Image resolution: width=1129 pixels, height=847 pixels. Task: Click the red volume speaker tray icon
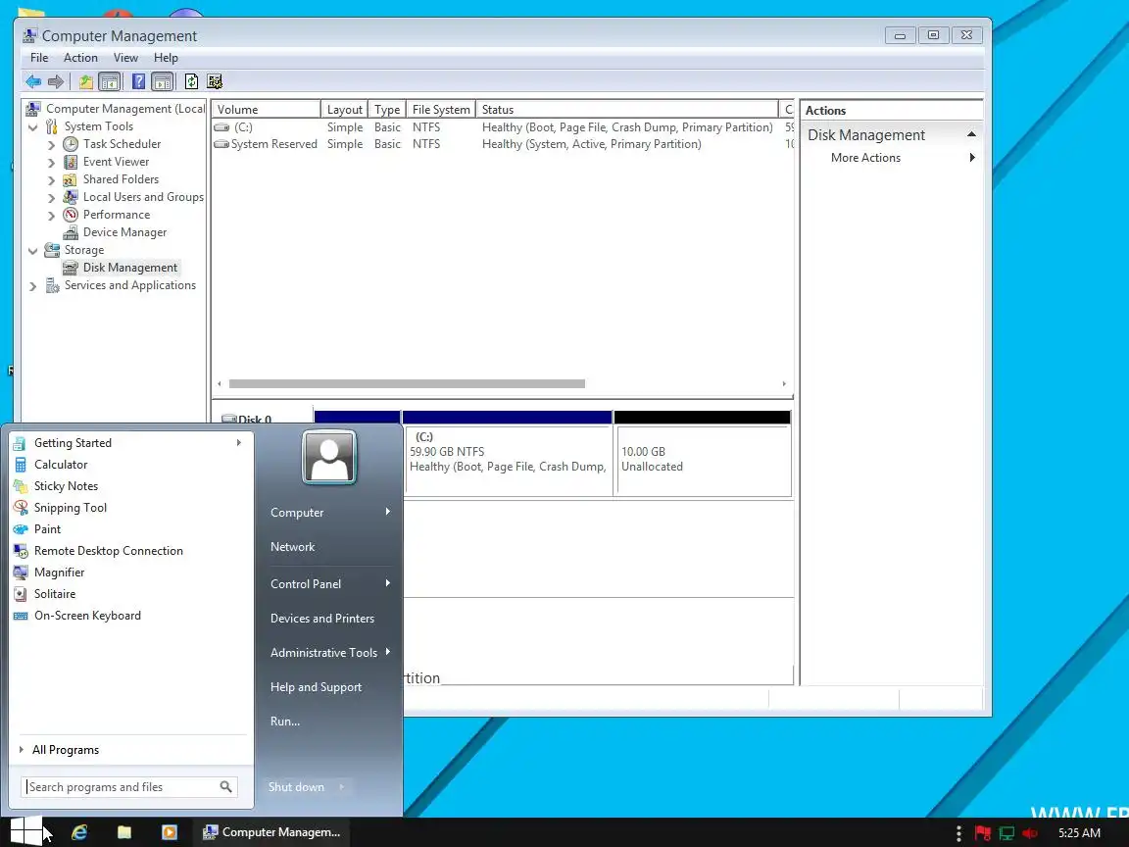pos(1030,833)
